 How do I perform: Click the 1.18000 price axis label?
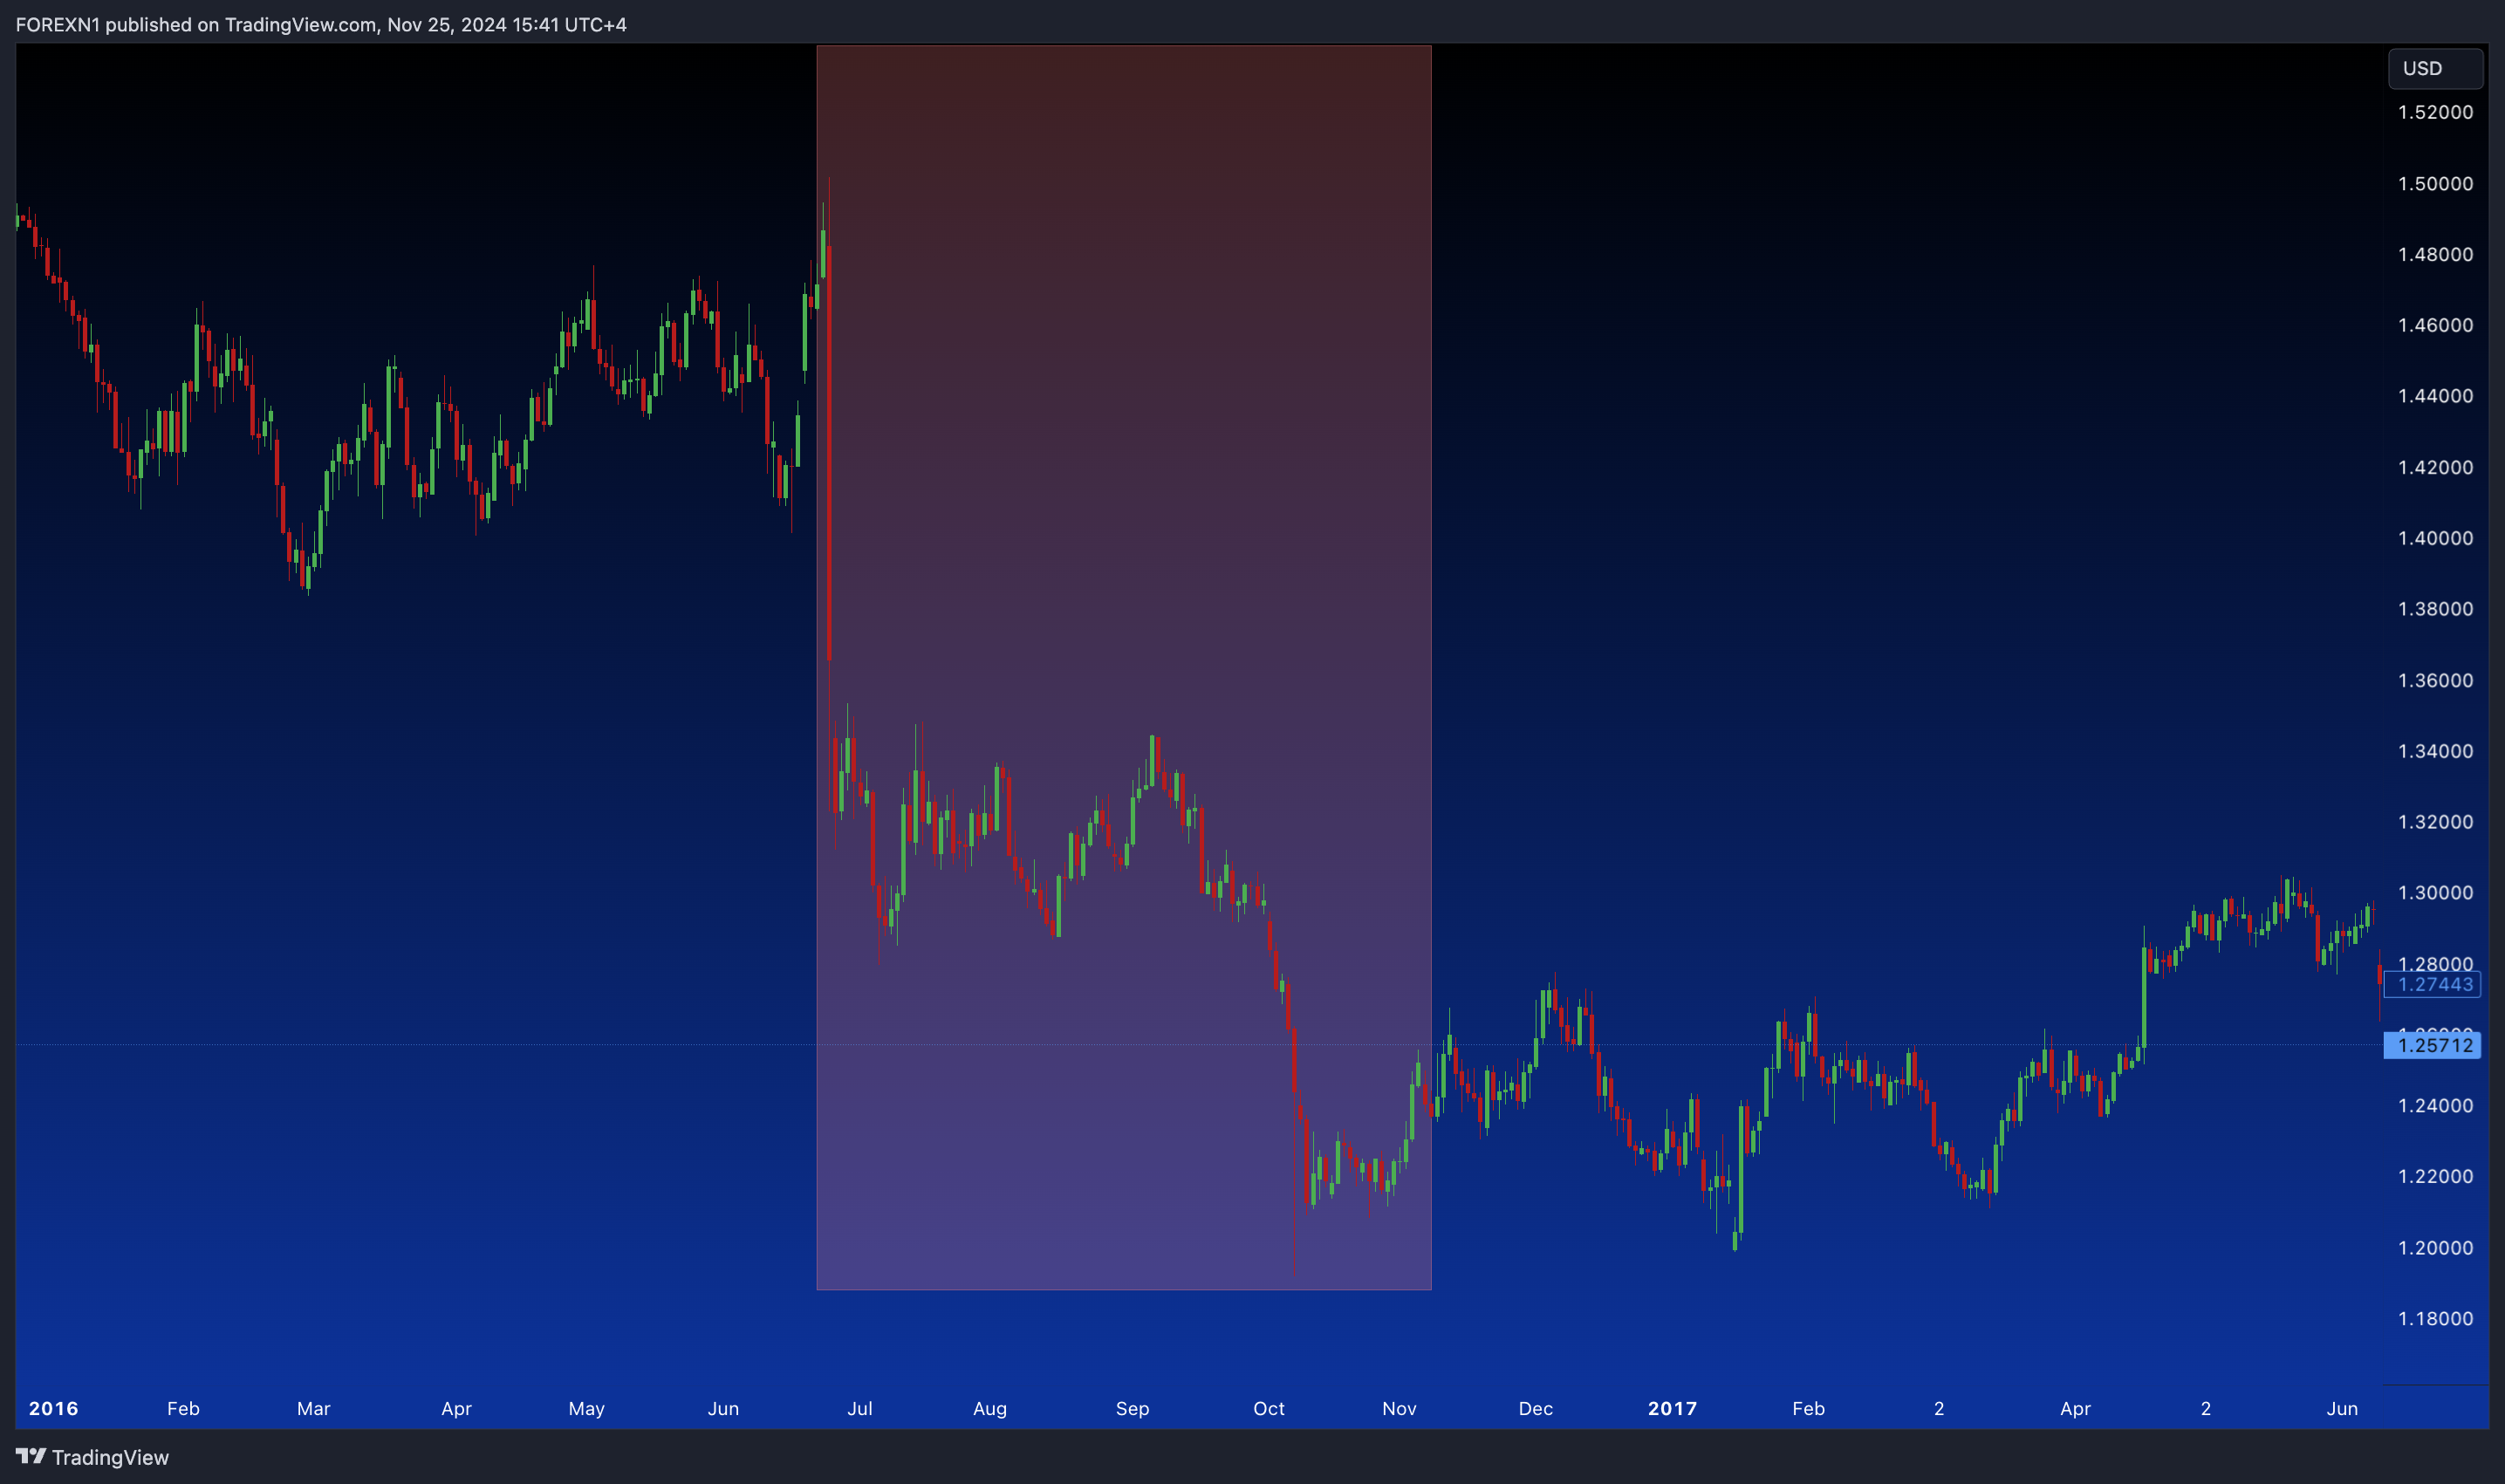click(x=2435, y=1318)
